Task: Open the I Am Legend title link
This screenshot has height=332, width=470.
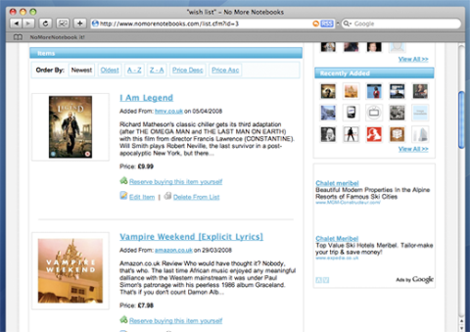Action: coord(147,97)
